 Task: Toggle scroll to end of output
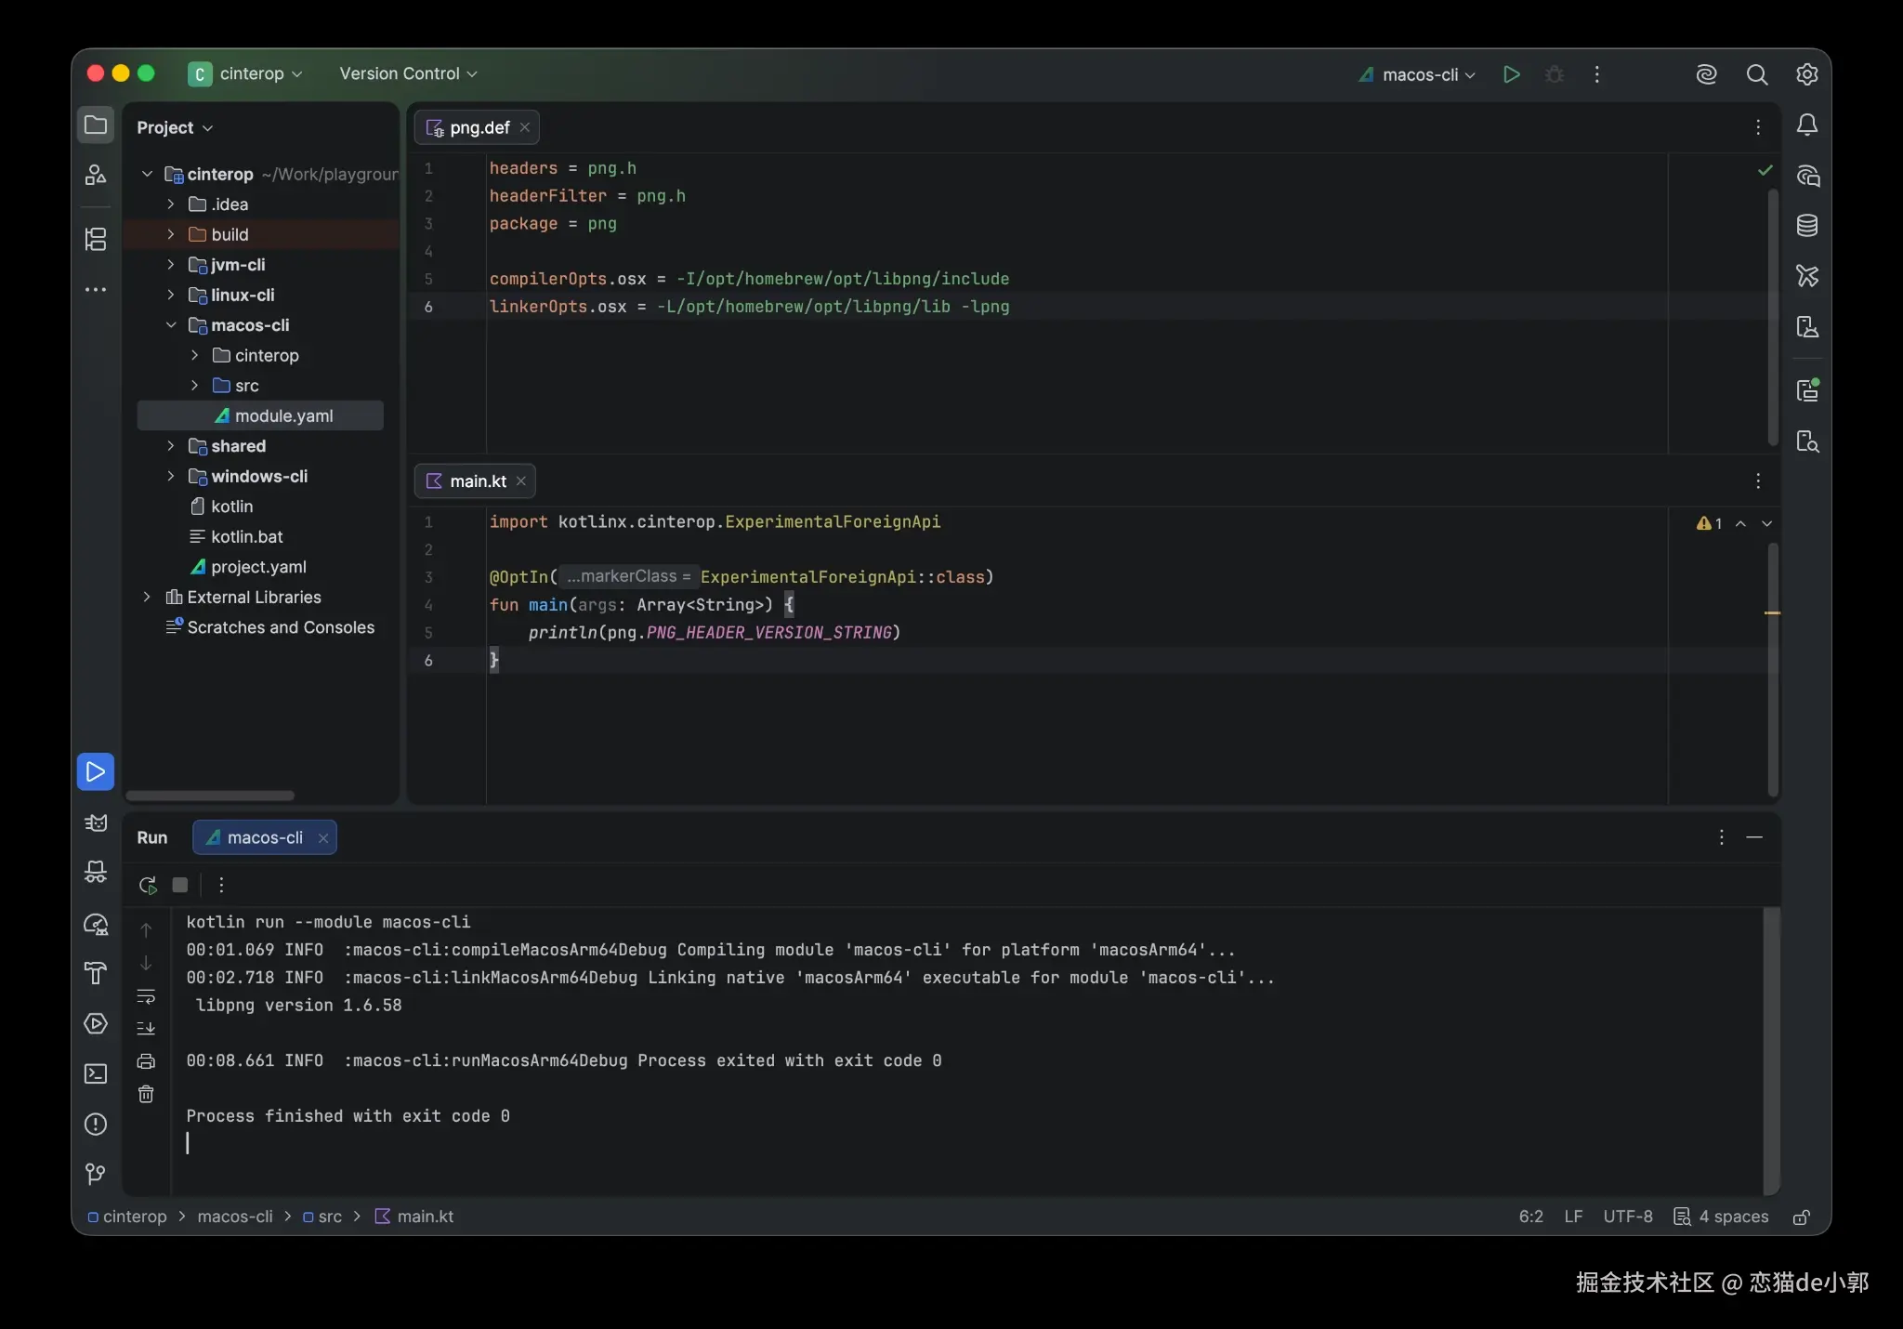[146, 1029]
